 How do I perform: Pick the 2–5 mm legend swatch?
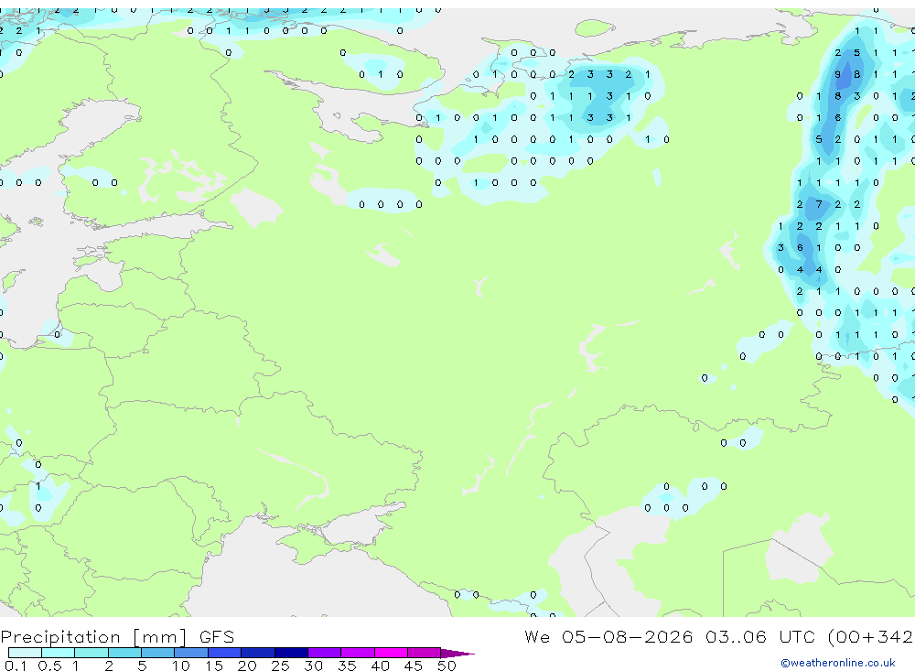(124, 653)
